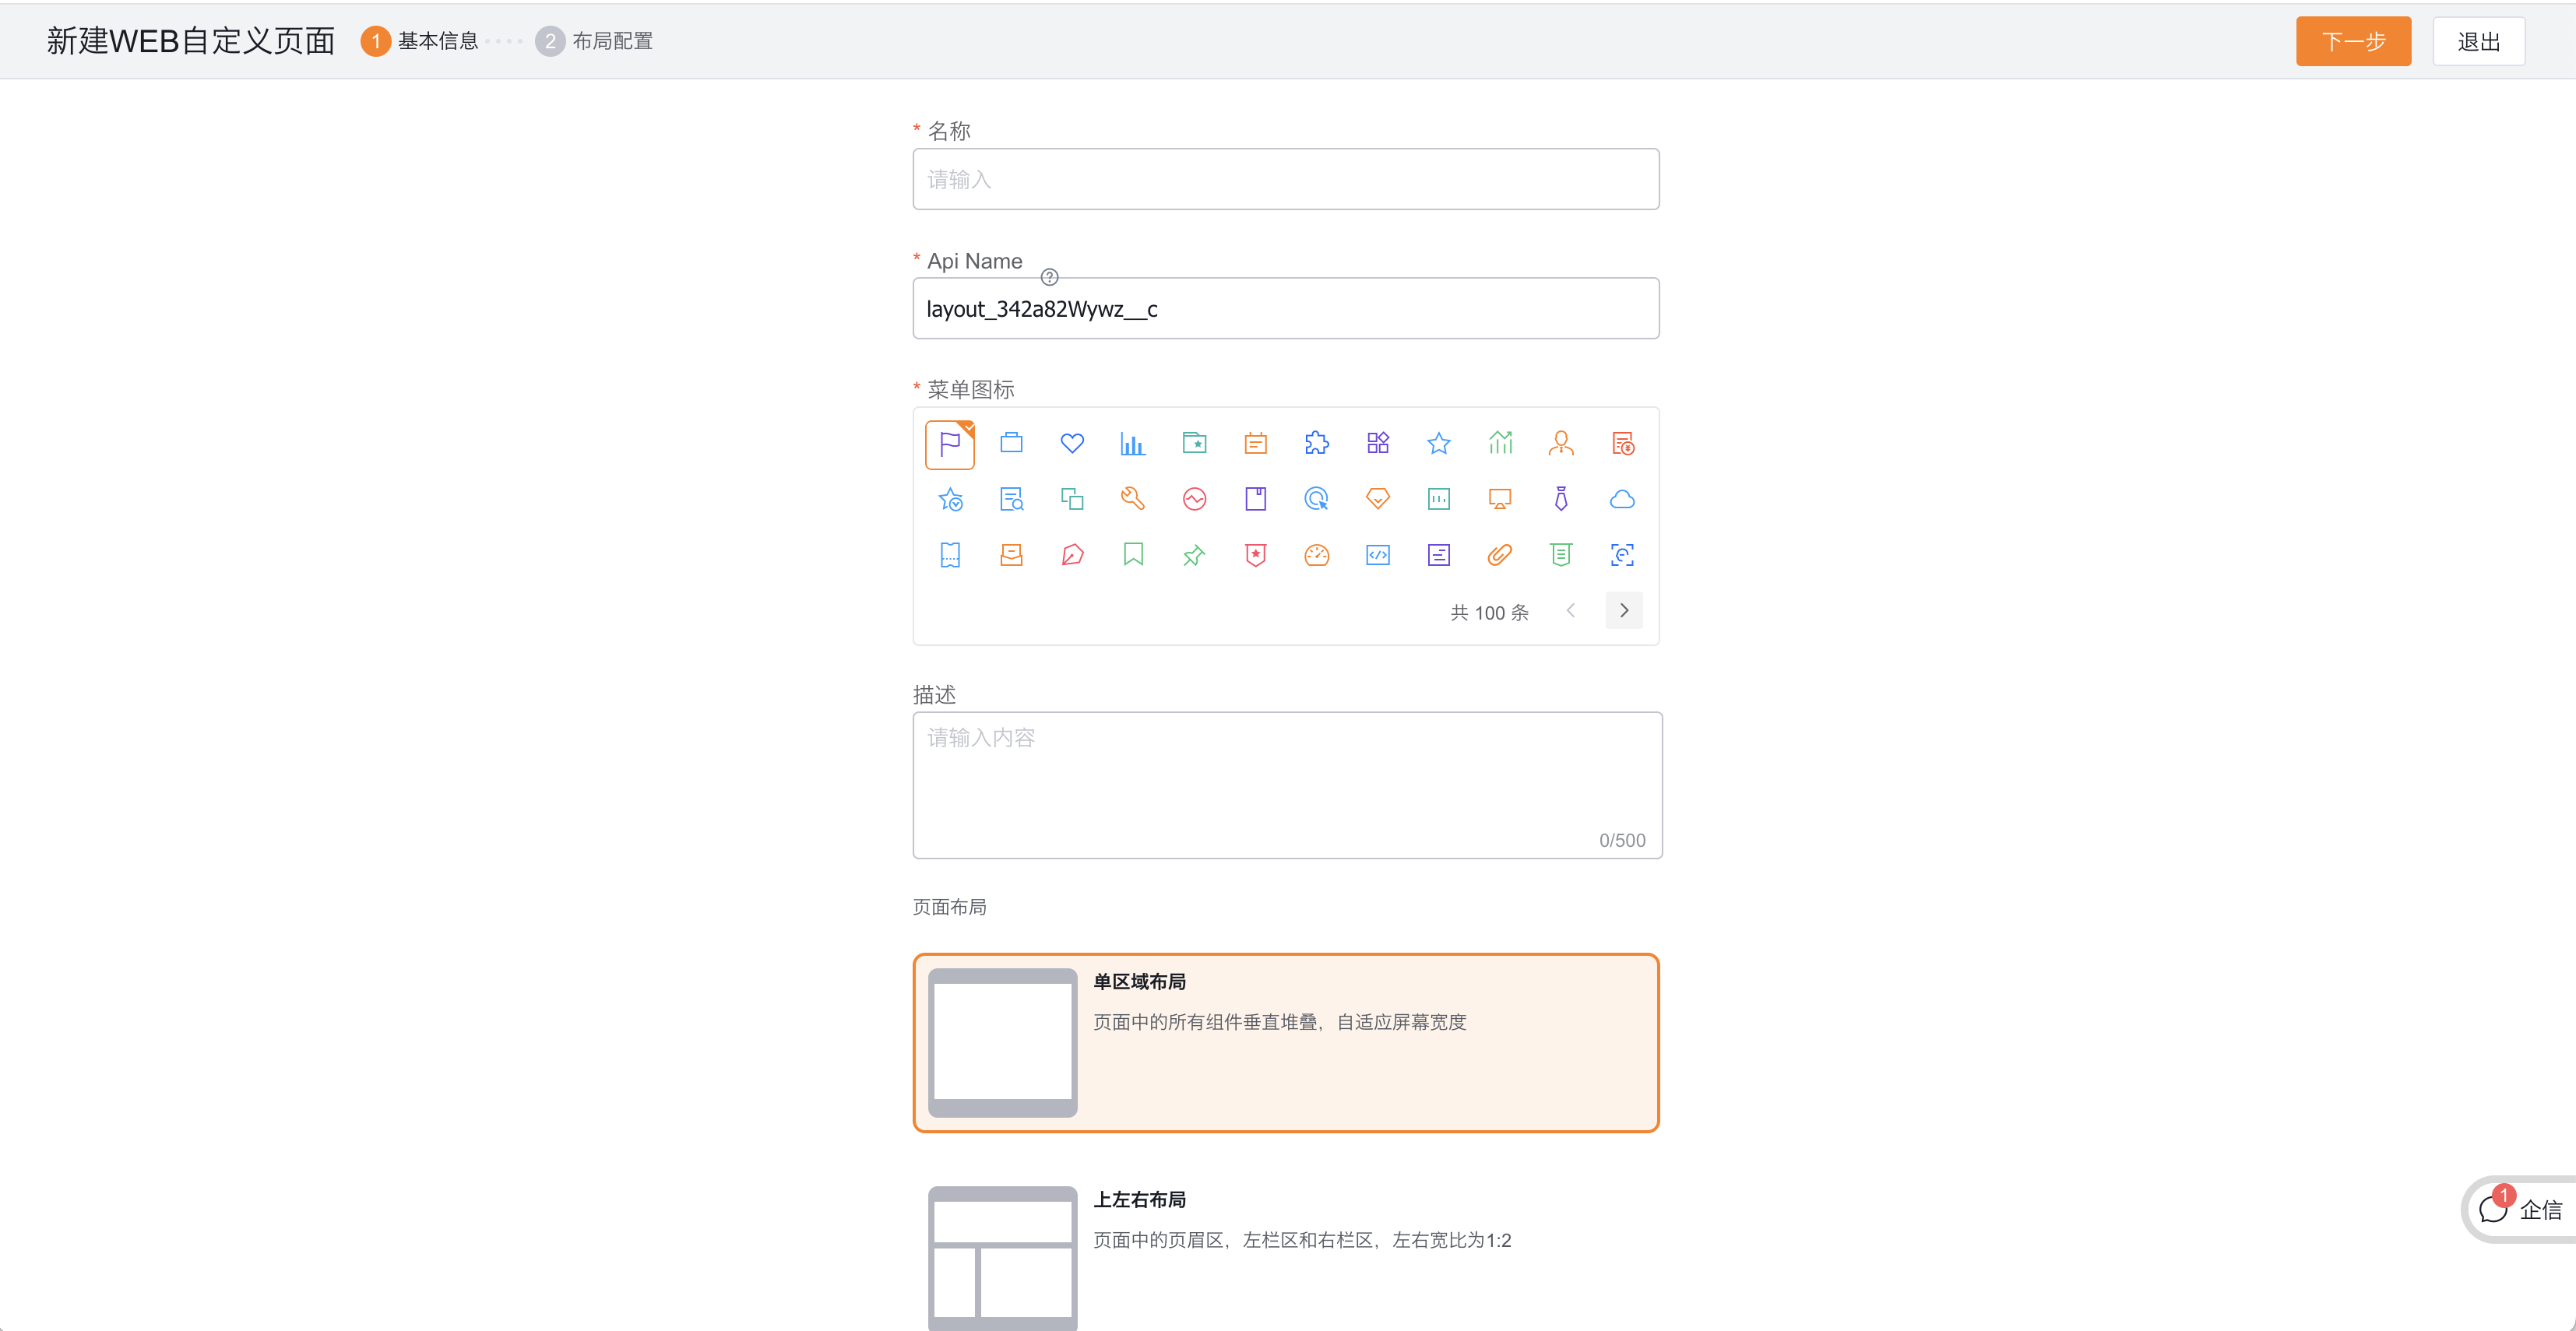The height and width of the screenshot is (1331, 2576).
Task: Choose the purple necktie icon
Action: 1561,500
